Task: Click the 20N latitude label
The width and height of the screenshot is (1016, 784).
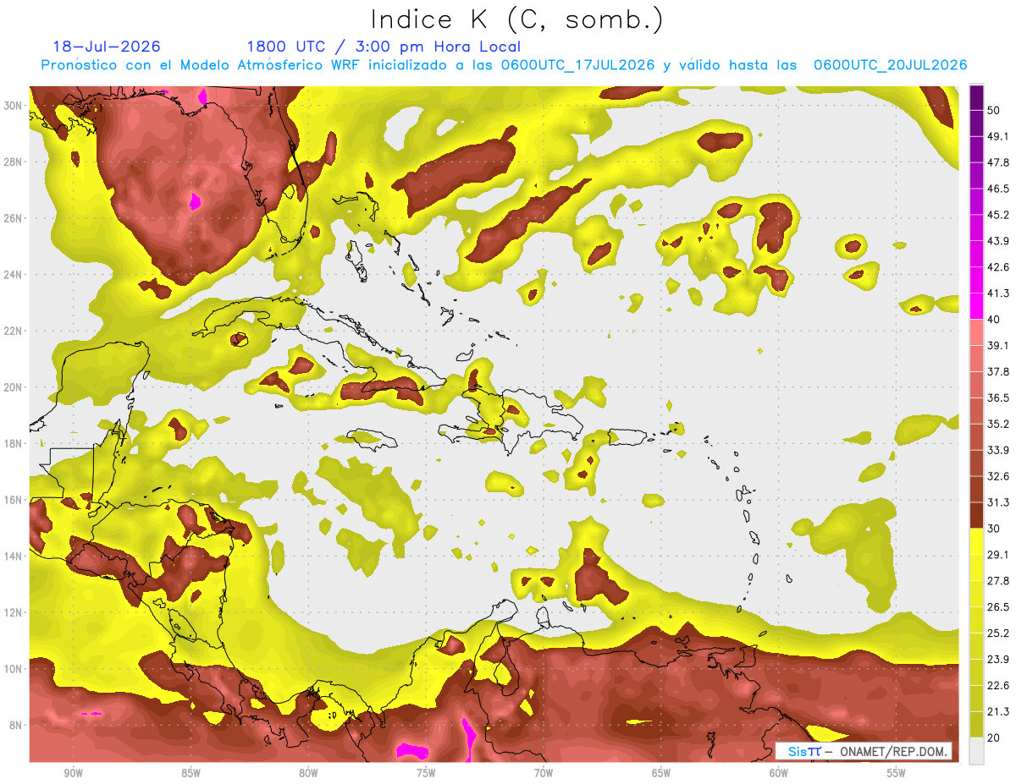Action: [x=14, y=387]
